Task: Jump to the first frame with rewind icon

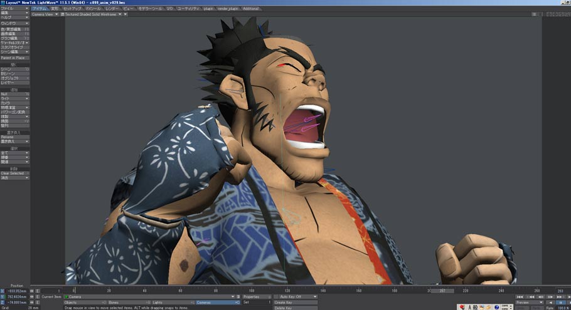Action: point(519,297)
